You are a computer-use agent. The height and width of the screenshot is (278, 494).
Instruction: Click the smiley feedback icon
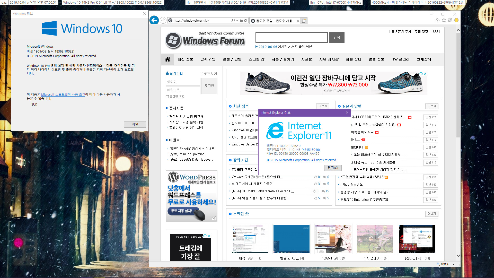click(456, 20)
